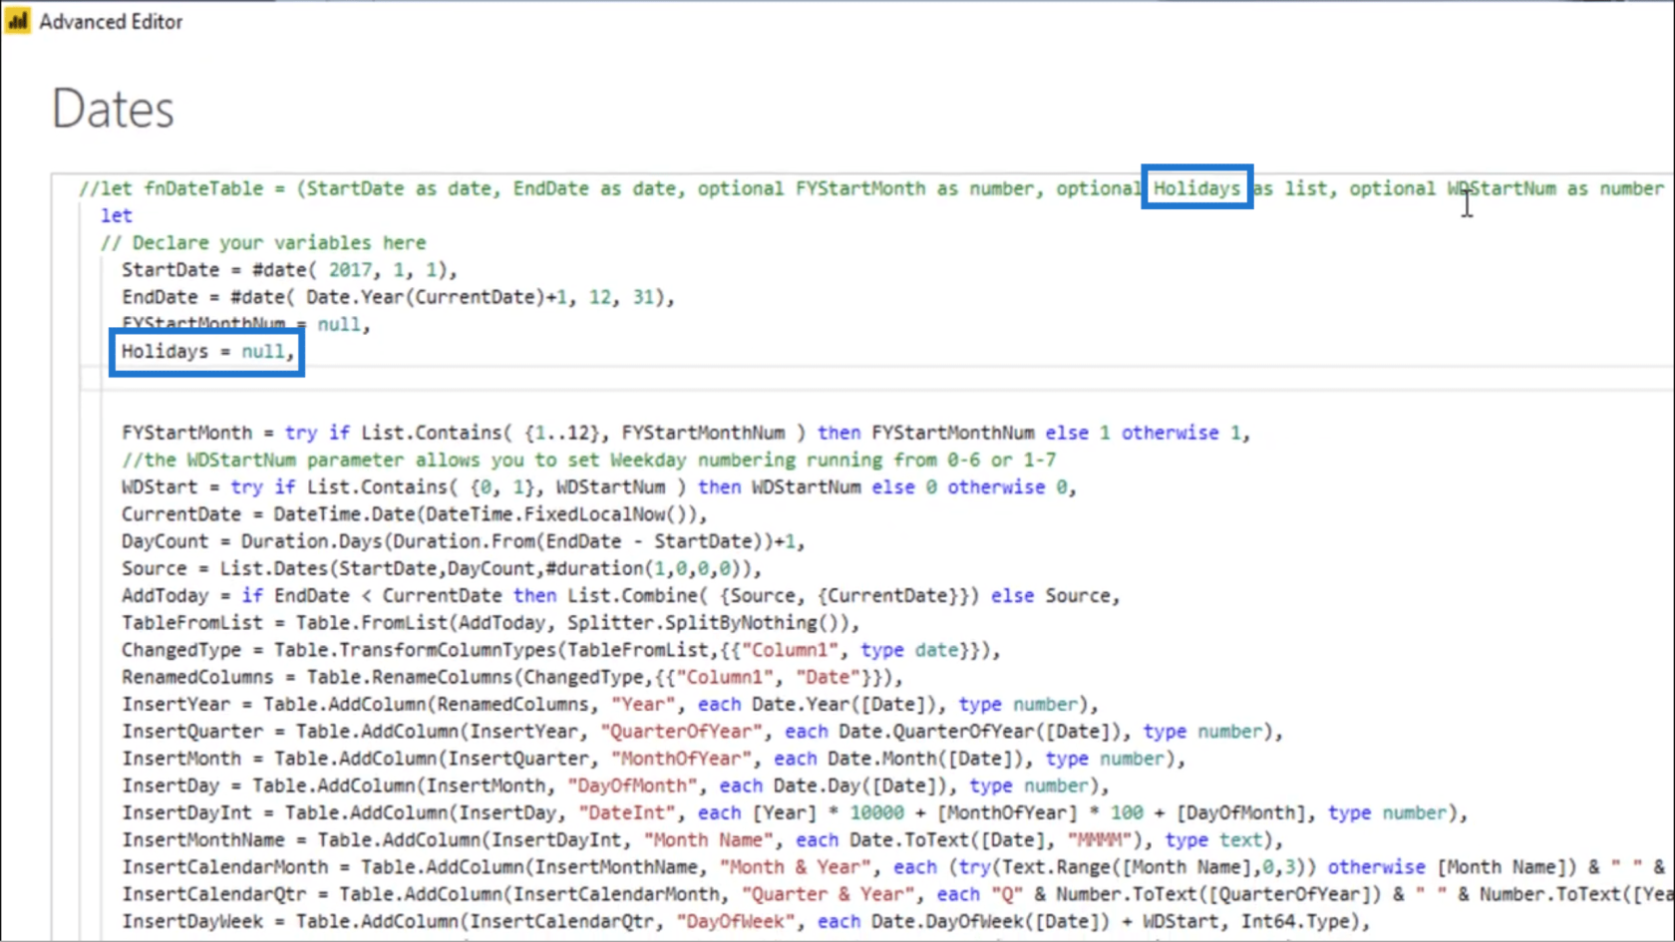Click the 'InsertQuarter = Table.AddColumn' line
Screen dimensions: 1675x942
click(703, 731)
